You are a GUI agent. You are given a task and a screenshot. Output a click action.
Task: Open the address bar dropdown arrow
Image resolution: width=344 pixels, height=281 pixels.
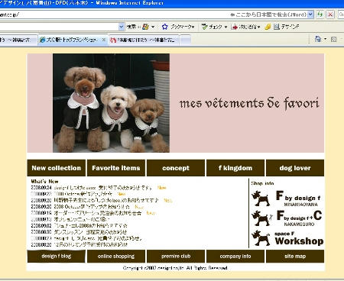pyautogui.click(x=310, y=15)
